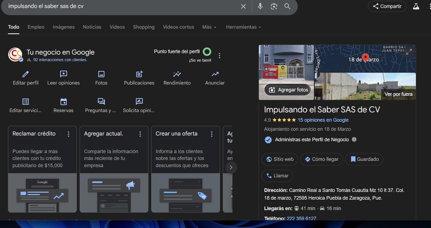
Task: Expand the Más dropdown menu
Action: (209, 27)
